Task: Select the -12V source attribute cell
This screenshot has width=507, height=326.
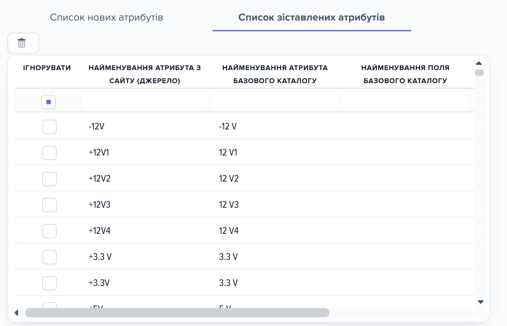Action: (145, 126)
